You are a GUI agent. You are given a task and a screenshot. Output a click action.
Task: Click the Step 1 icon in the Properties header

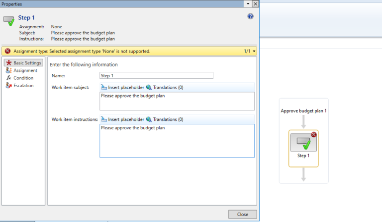[8, 21]
